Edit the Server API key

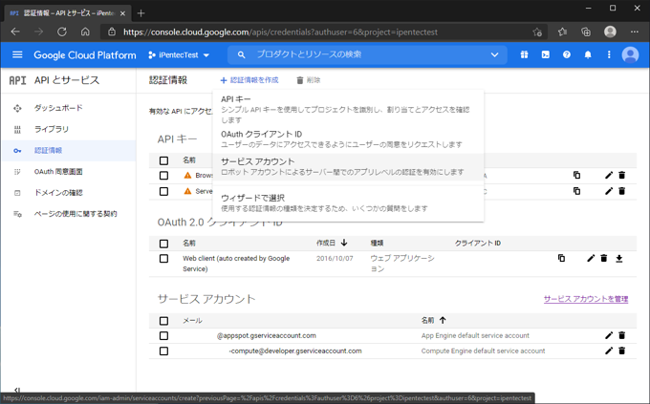(x=609, y=191)
